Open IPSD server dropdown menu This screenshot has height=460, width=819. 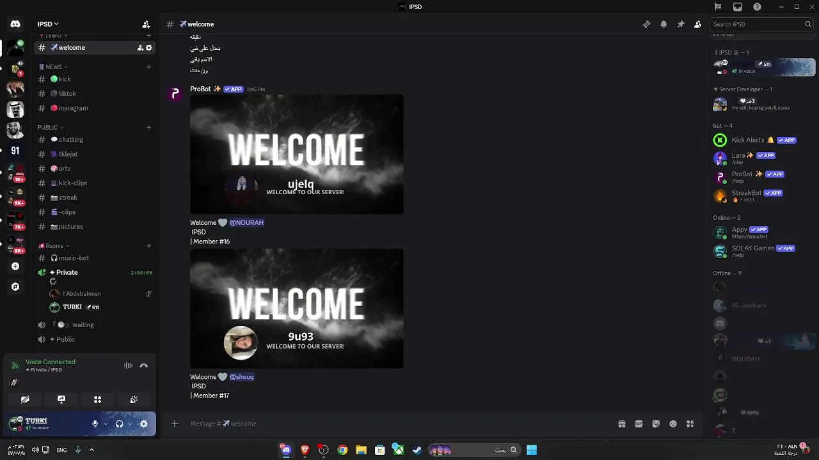[48, 24]
